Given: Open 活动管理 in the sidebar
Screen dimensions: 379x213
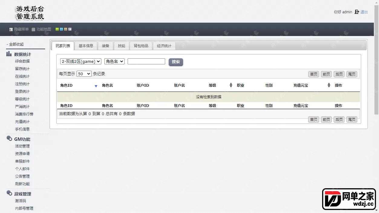Looking at the screenshot, I should [x=22, y=146].
